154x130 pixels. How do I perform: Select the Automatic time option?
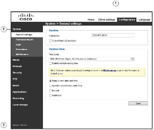(x=50, y=95)
